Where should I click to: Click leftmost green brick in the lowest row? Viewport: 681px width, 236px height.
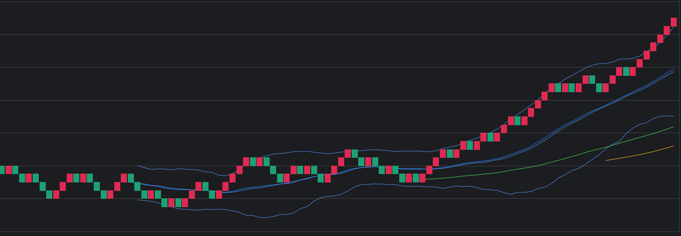pos(165,202)
